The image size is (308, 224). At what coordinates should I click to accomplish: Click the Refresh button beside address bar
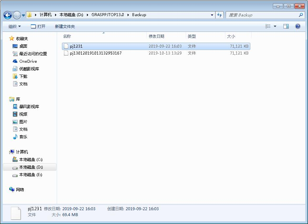tap(219, 15)
